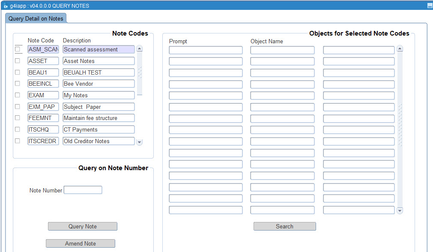Check the checkbox next to ASM_SCAN
This screenshot has width=433, height=252.
coord(18,49)
